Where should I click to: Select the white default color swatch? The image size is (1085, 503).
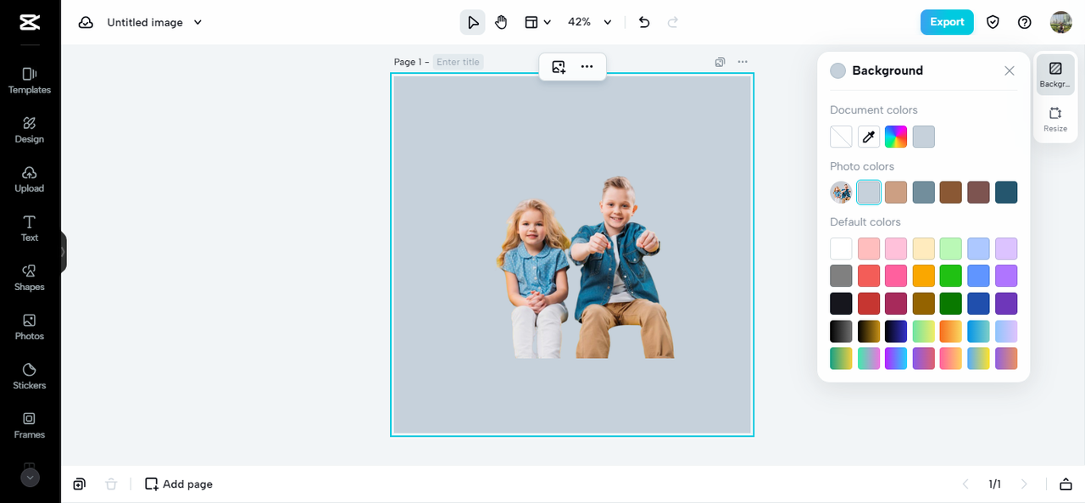pyautogui.click(x=841, y=249)
